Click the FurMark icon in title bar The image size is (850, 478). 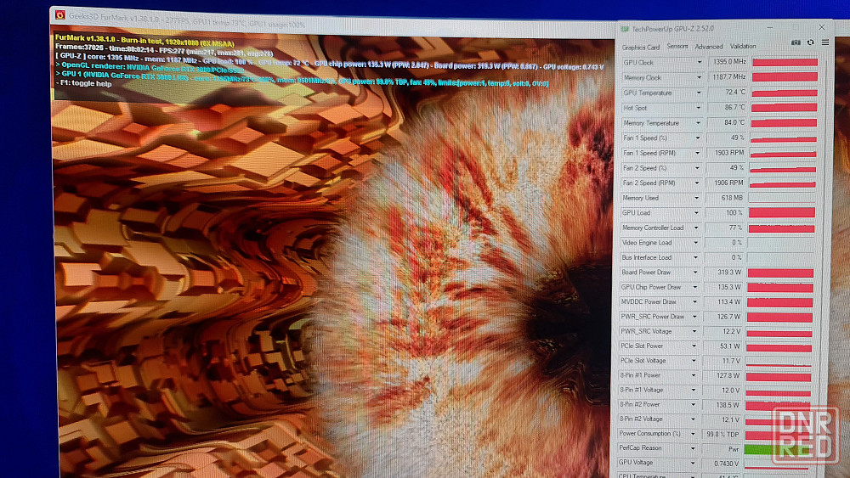point(60,14)
